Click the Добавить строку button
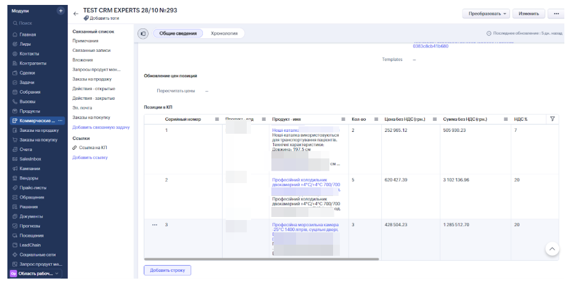The height and width of the screenshot is (294, 573). [x=167, y=270]
